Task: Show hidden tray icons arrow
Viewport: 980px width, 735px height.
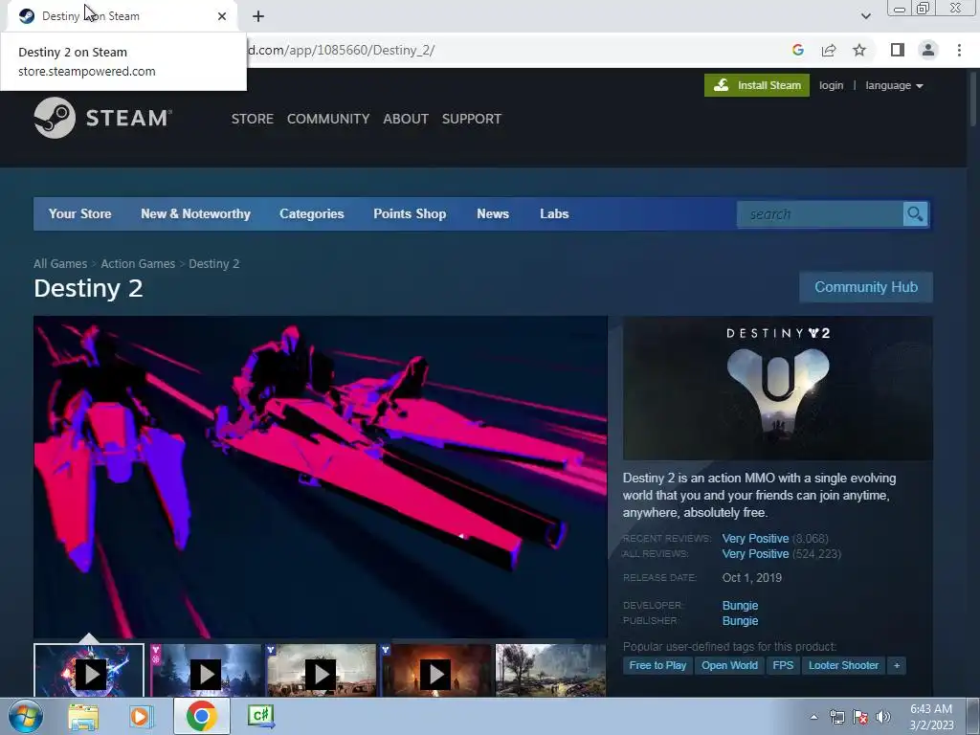Action: [x=813, y=717]
